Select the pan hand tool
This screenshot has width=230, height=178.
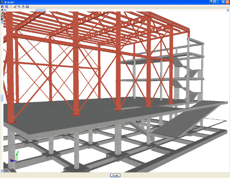23,6
